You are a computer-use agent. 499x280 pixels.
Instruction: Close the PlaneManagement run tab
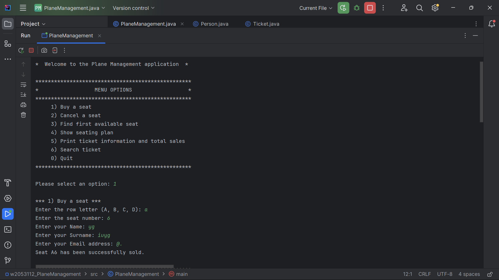[x=100, y=36]
